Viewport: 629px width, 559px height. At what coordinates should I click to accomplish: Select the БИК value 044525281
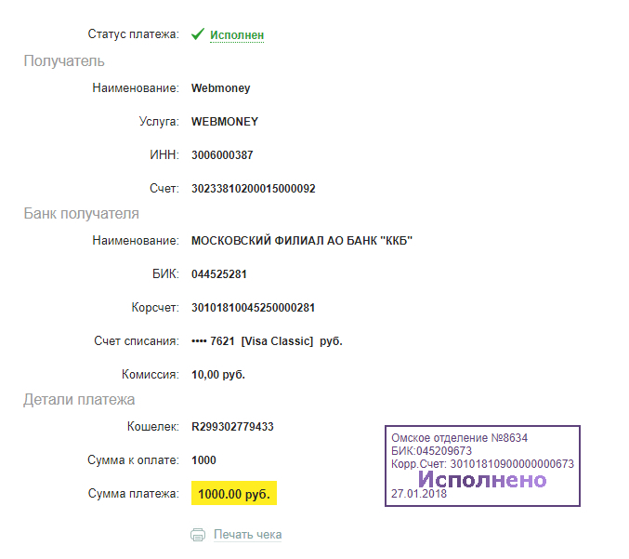[x=218, y=274]
